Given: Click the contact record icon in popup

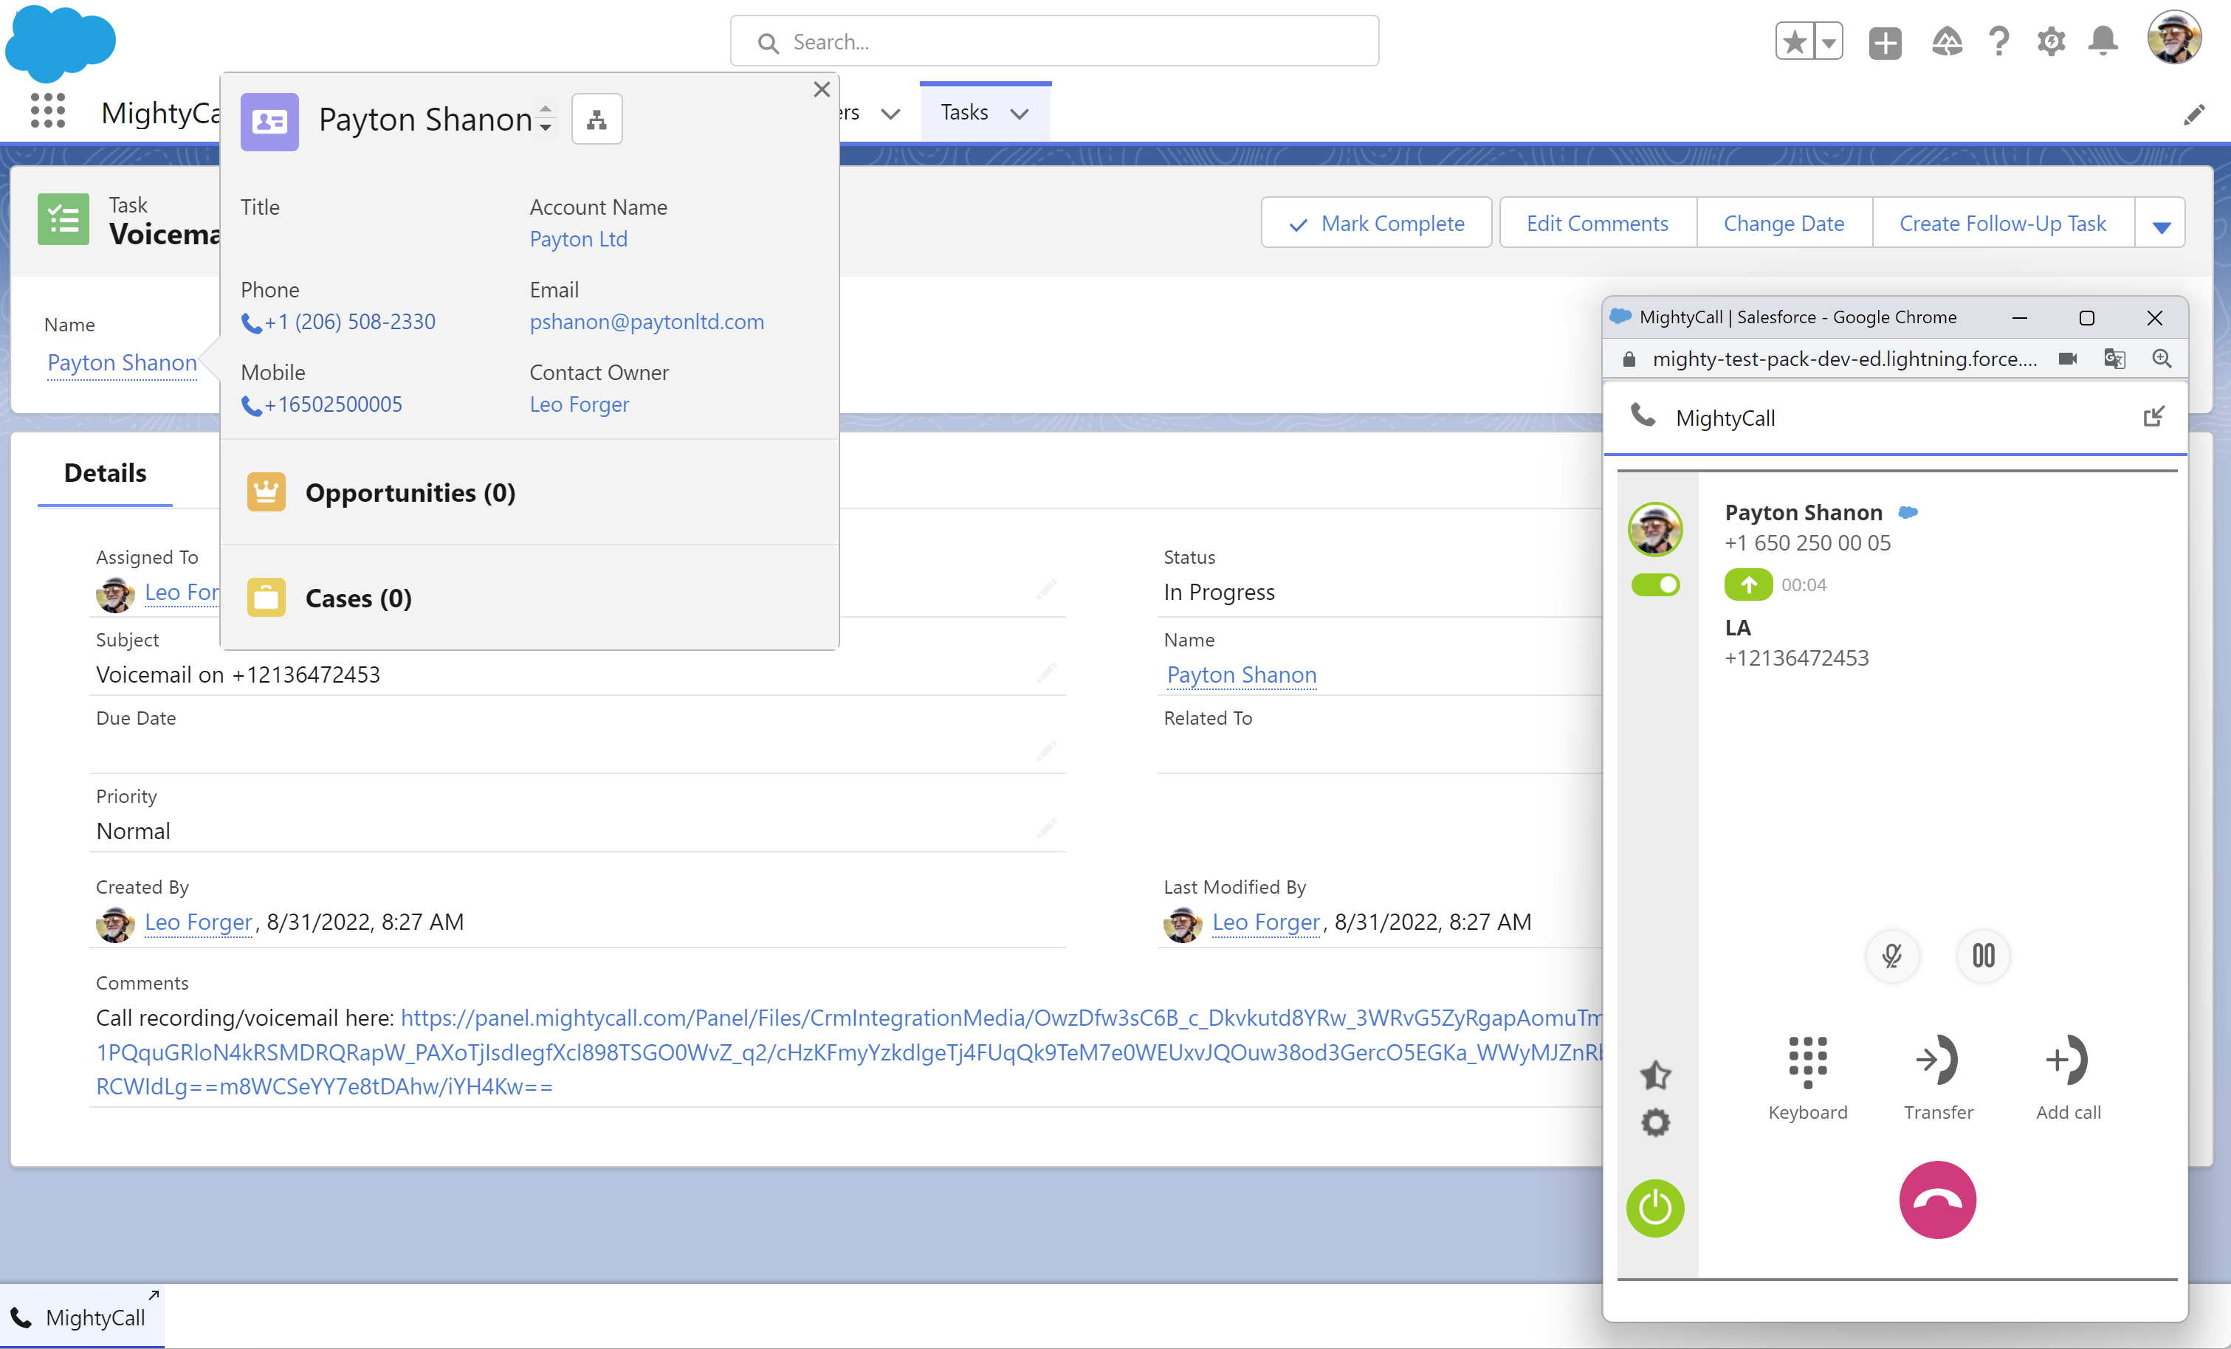Looking at the screenshot, I should click(269, 121).
